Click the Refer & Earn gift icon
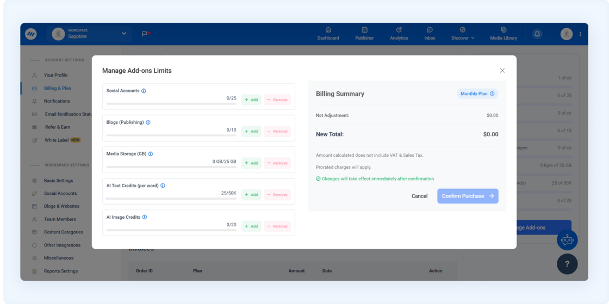This screenshot has height=304, width=609. tap(35, 127)
